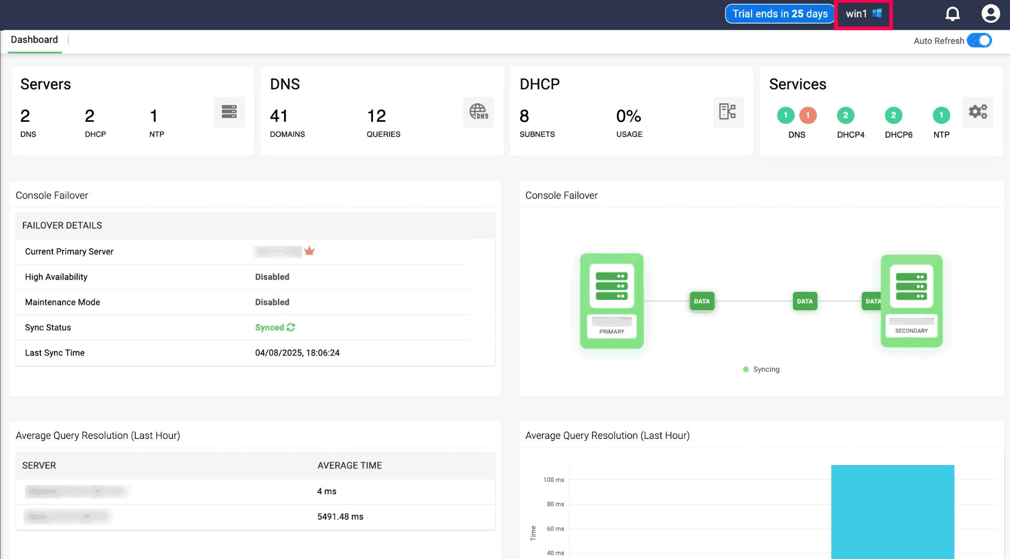1010x559 pixels.
Task: Open the notifications bell
Action: [x=952, y=14]
